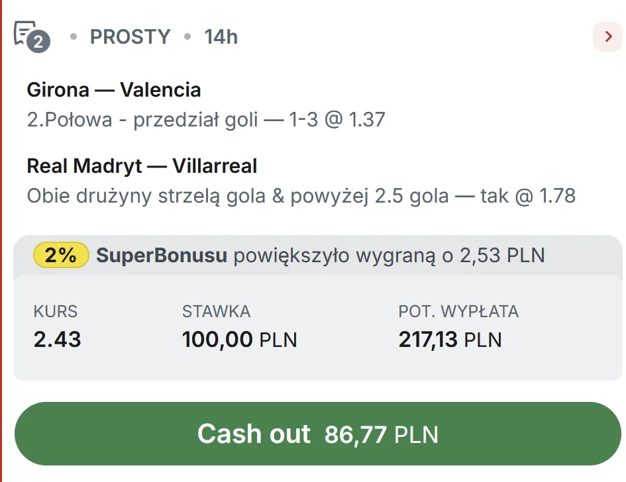Click the yellow 2% bonus badge
The width and height of the screenshot is (626, 482).
click(x=61, y=255)
